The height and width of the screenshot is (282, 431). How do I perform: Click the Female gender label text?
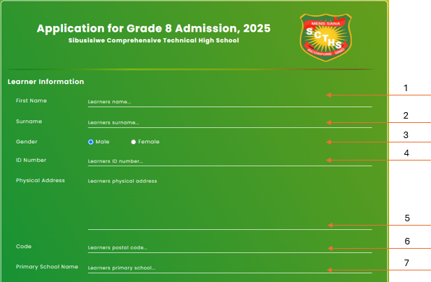tap(149, 142)
